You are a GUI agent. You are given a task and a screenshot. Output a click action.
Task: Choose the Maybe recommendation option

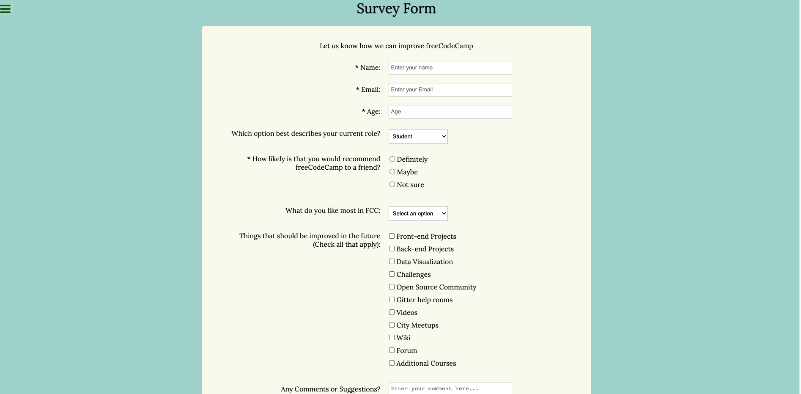point(392,171)
